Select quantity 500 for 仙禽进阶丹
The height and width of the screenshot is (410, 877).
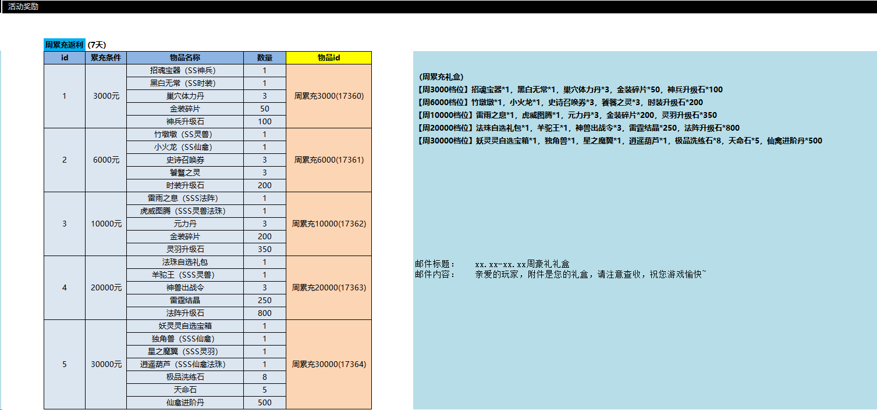(x=265, y=402)
